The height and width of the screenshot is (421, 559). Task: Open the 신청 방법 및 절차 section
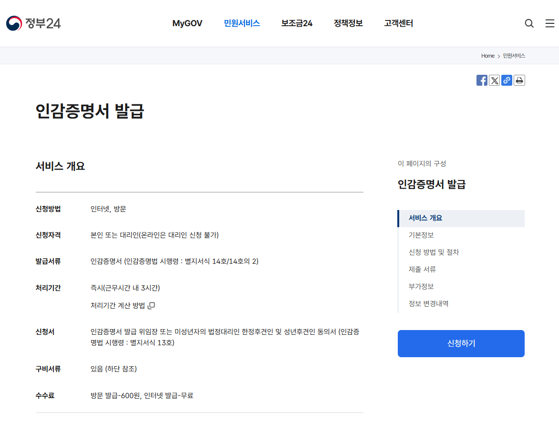[434, 252]
